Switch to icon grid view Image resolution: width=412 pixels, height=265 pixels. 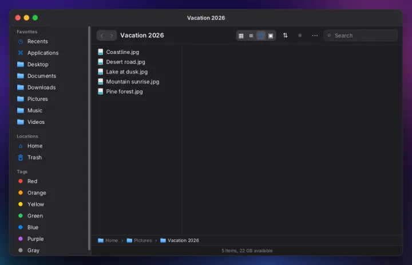tap(241, 36)
